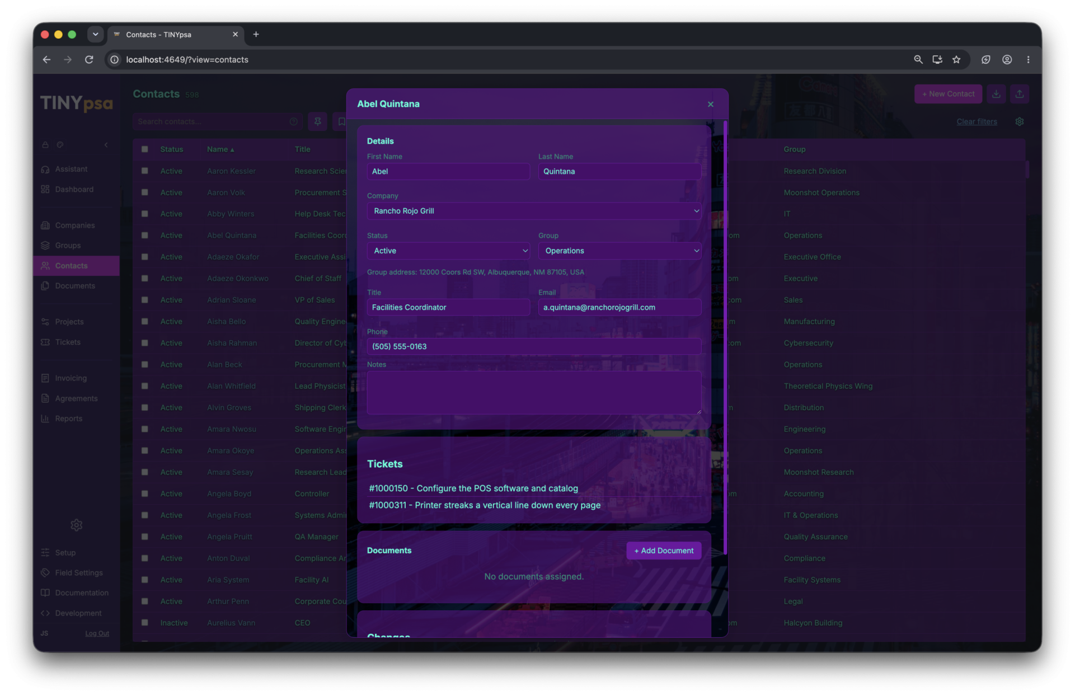Click the First Name field containing Abel

click(x=448, y=171)
